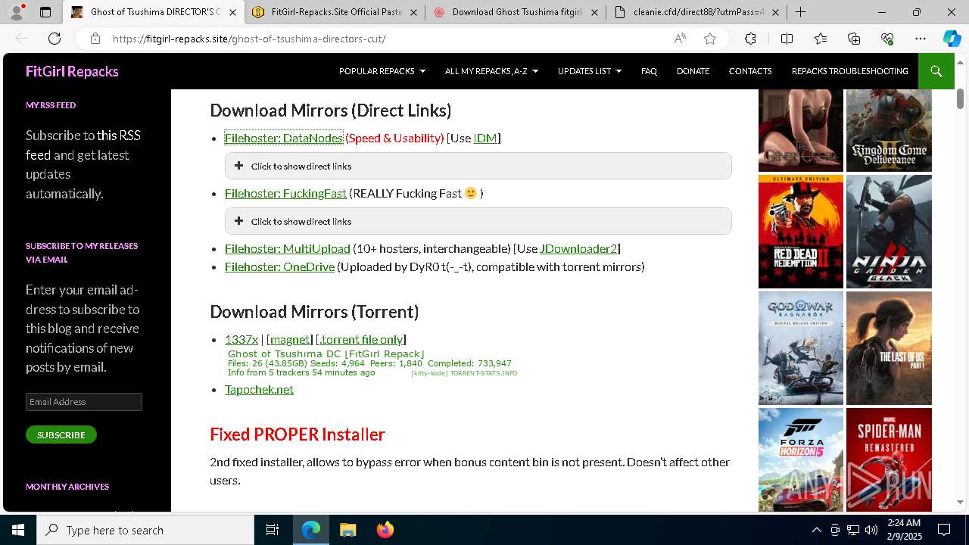Open Red Dead Redemption II cover thumbnail
Screen dimensions: 969x545
[x=801, y=232]
